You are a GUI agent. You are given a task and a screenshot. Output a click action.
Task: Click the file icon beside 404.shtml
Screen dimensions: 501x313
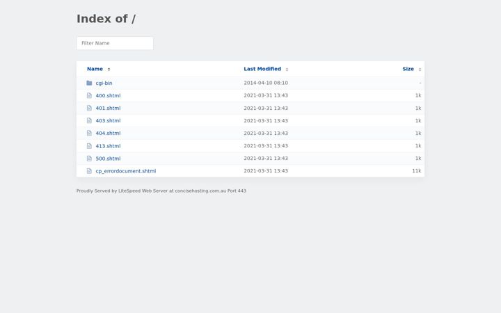pyautogui.click(x=89, y=133)
